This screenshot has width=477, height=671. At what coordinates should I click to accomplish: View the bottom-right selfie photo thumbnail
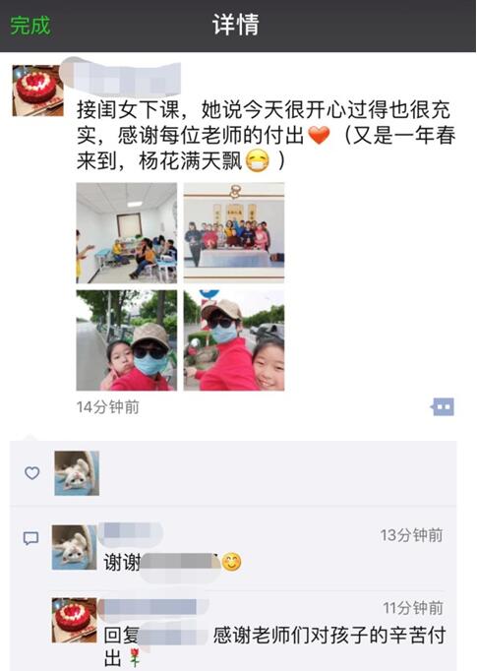(x=234, y=340)
